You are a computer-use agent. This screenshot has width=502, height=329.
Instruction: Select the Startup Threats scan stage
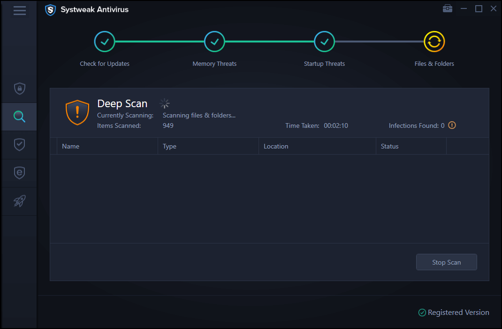point(324,41)
